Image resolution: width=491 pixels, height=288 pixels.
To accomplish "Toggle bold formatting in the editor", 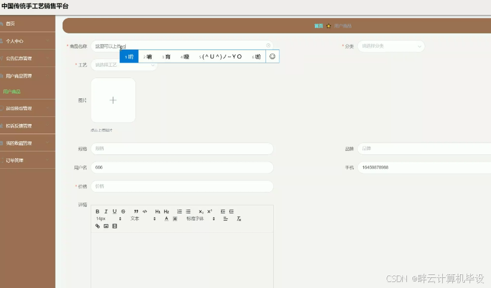I will point(97,212).
